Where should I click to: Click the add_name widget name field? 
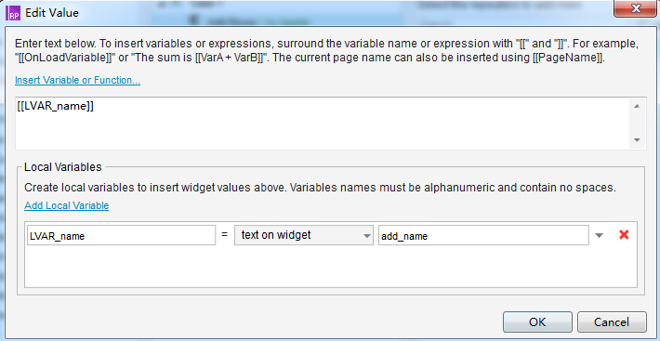[483, 235]
